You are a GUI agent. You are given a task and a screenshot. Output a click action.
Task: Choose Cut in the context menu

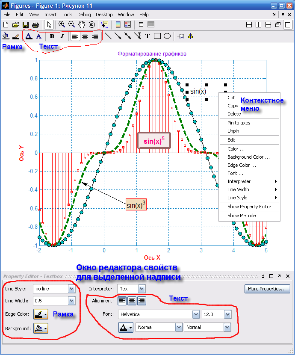[x=250, y=98]
